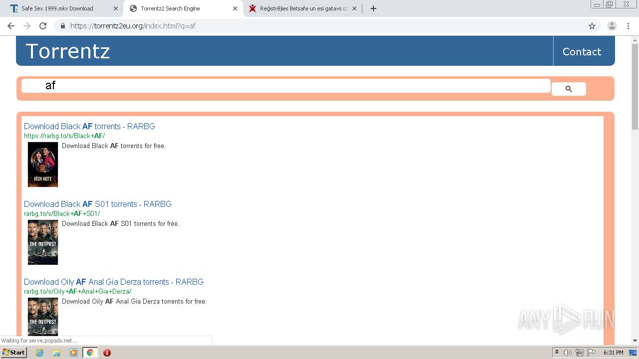Open a new browser tab
The width and height of the screenshot is (639, 359).
pyautogui.click(x=373, y=8)
